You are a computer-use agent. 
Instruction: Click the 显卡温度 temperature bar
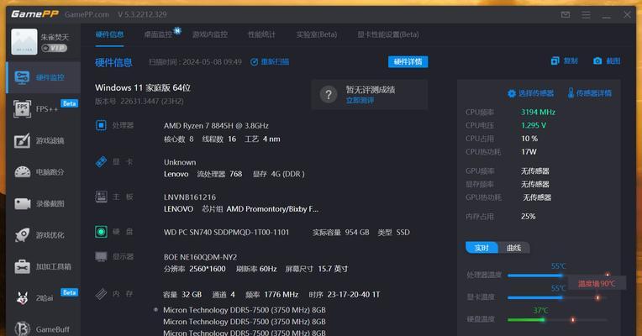tap(557, 297)
